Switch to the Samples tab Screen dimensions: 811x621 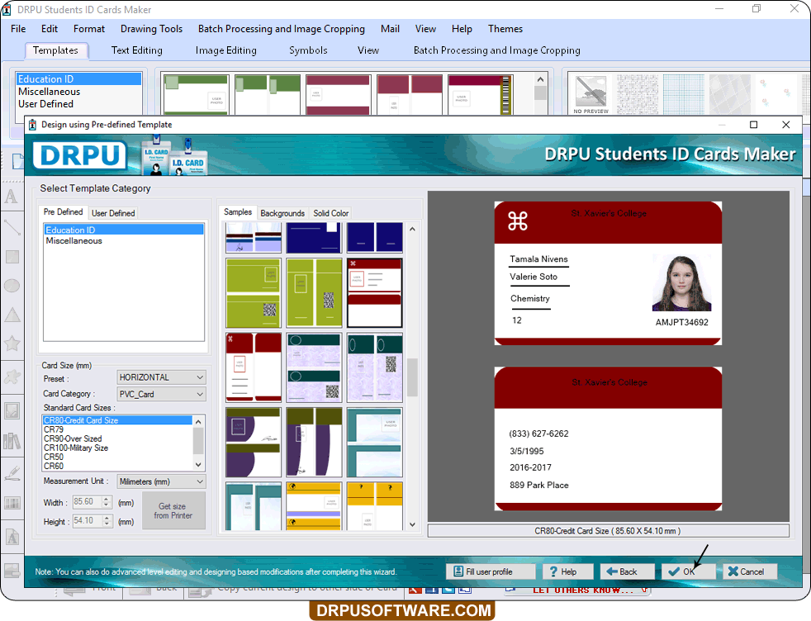[x=238, y=212]
